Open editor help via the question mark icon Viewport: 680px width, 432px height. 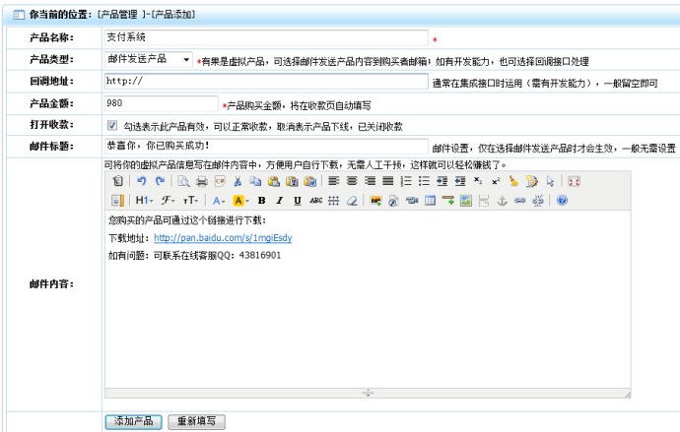562,200
